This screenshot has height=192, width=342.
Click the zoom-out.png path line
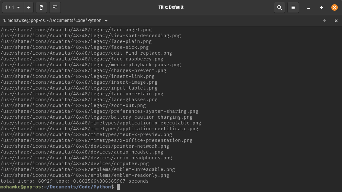[x=73, y=105]
